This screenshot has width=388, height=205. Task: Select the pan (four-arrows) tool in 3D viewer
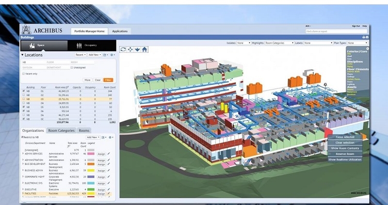click(x=130, y=49)
